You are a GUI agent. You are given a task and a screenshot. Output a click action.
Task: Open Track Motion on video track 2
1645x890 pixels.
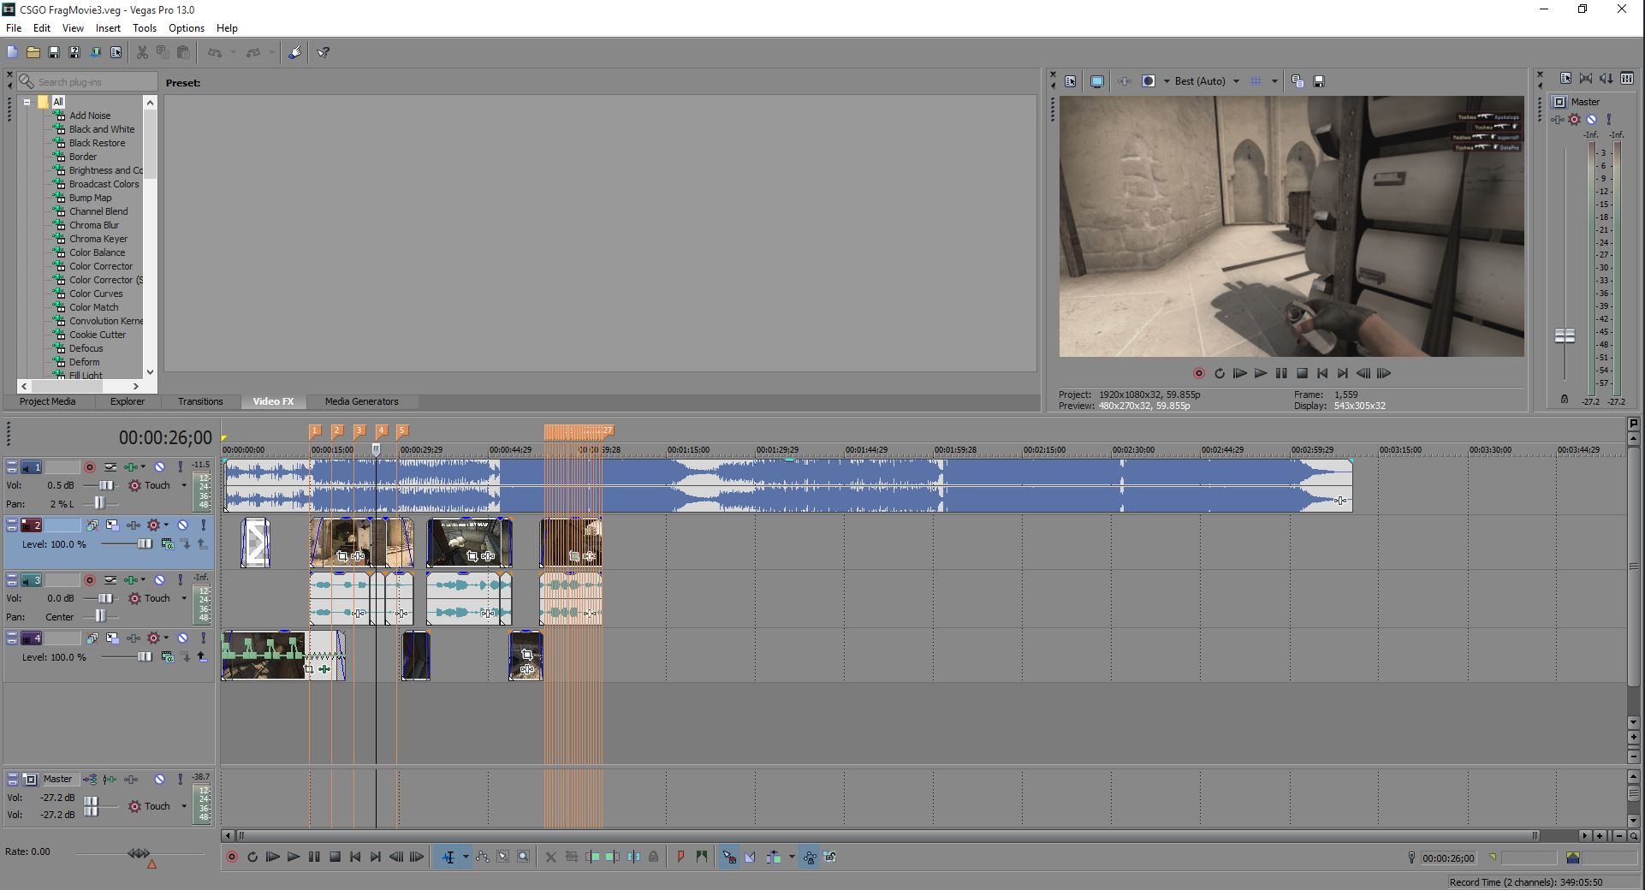click(113, 525)
